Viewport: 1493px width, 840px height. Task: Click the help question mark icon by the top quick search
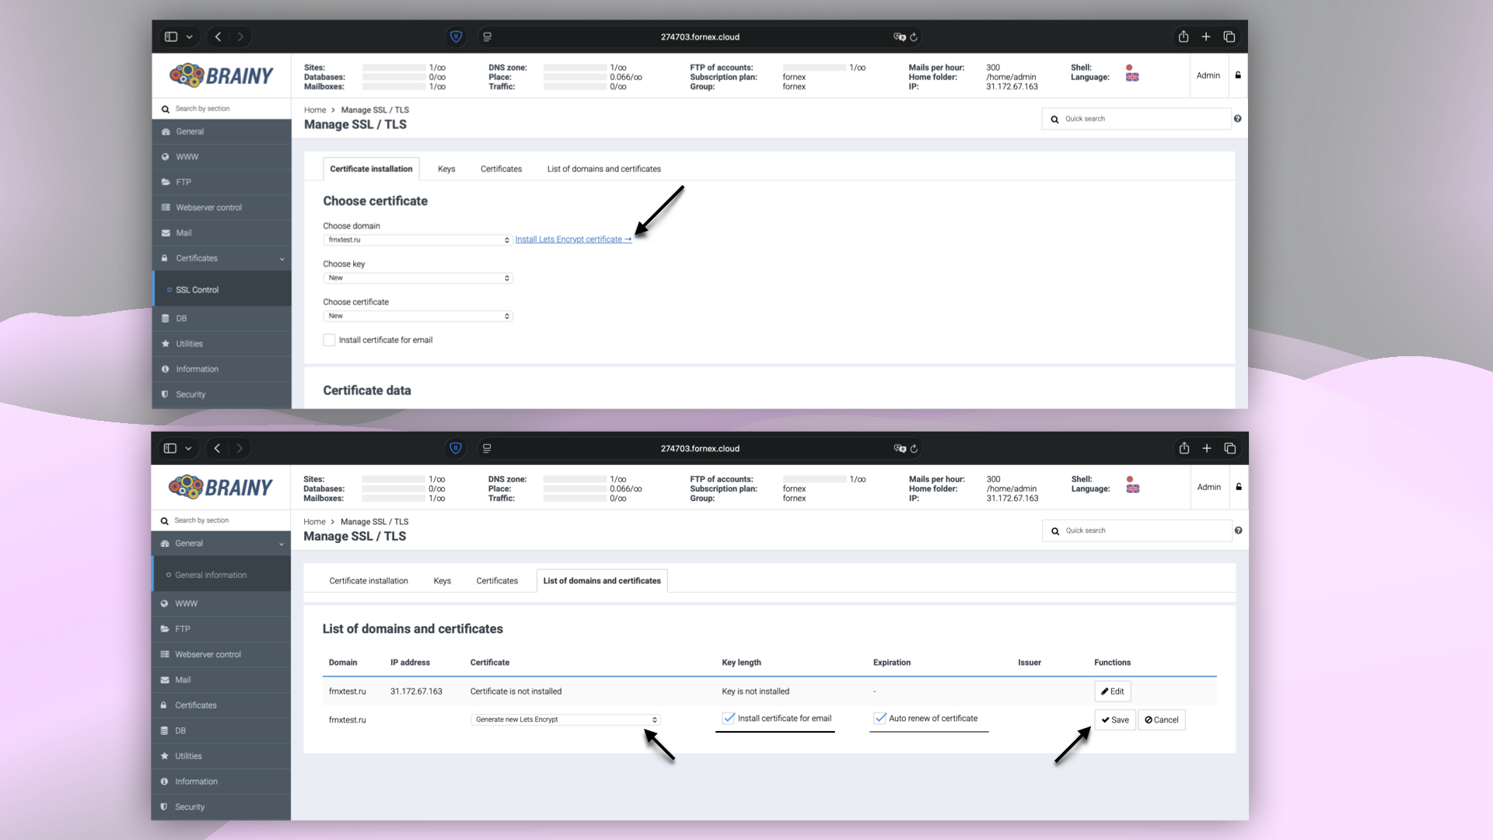coord(1237,119)
